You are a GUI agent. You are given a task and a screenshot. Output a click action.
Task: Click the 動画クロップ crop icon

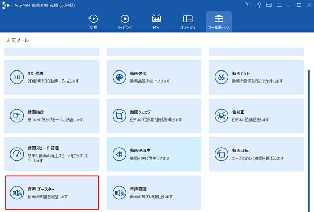(119, 116)
